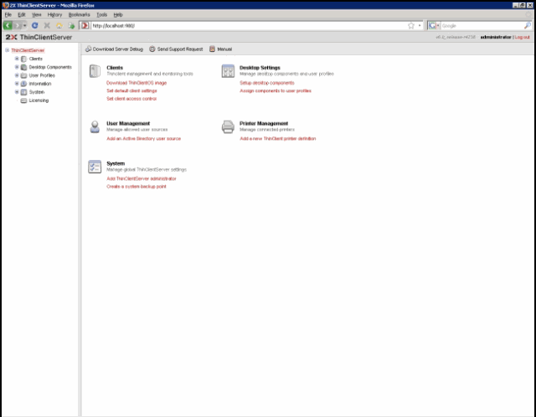Expand the Clients tree node
536x417 pixels.
(x=17, y=59)
